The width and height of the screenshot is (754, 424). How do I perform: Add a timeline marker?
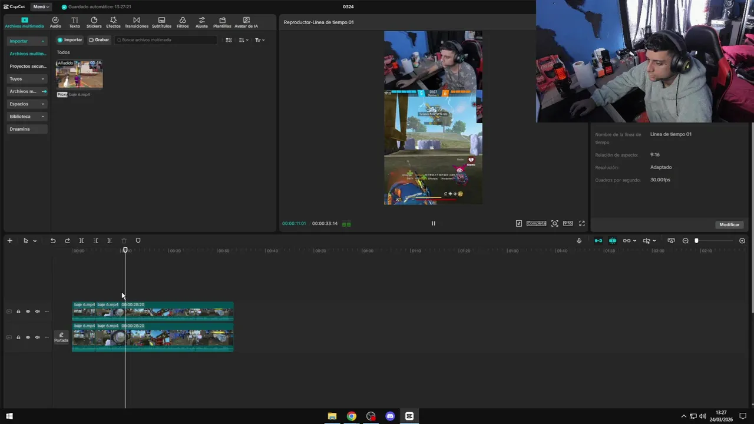pos(138,240)
